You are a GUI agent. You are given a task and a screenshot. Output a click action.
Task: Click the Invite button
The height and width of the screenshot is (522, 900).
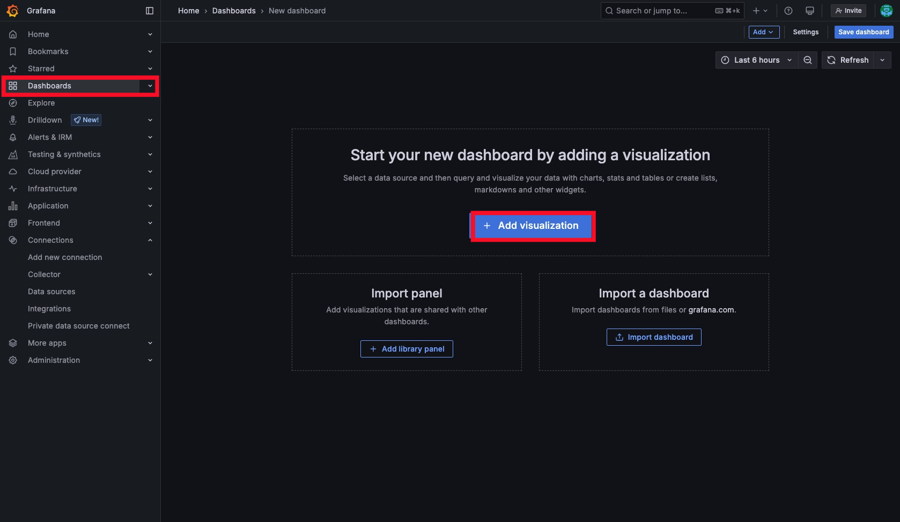pos(849,11)
